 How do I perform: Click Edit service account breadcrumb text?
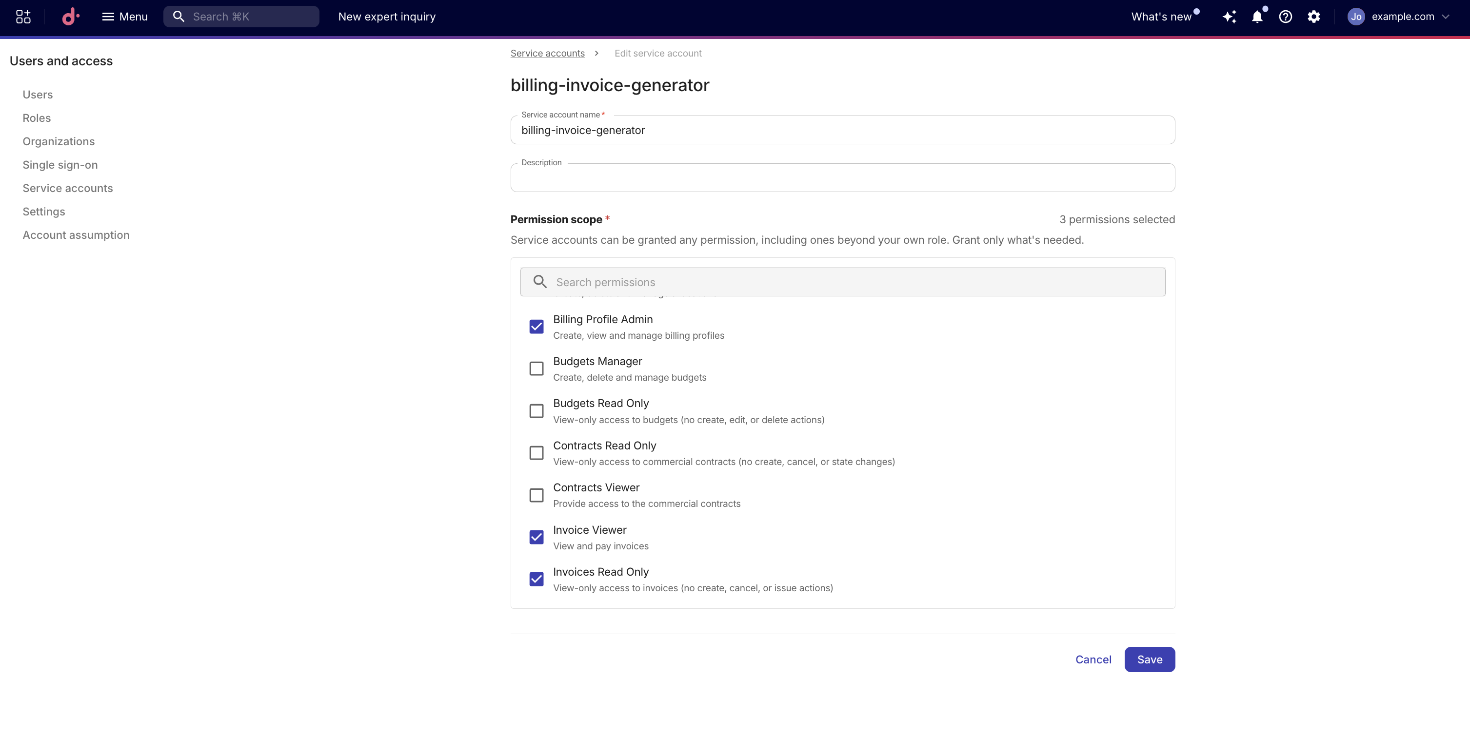pos(658,53)
